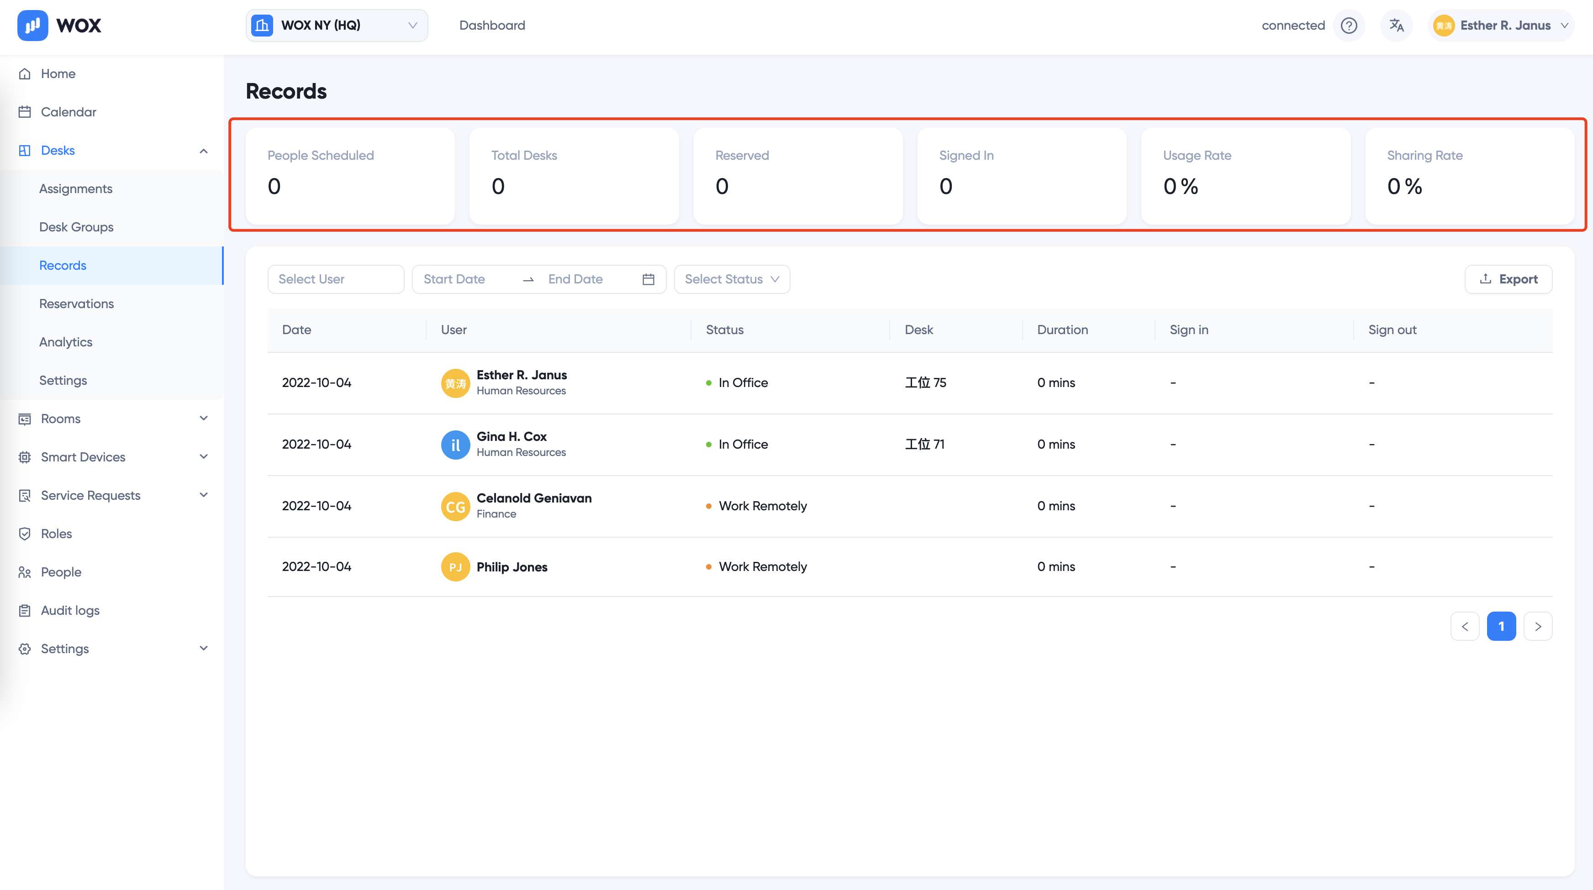Collapse the Desks section chevron
The width and height of the screenshot is (1593, 890).
203,151
